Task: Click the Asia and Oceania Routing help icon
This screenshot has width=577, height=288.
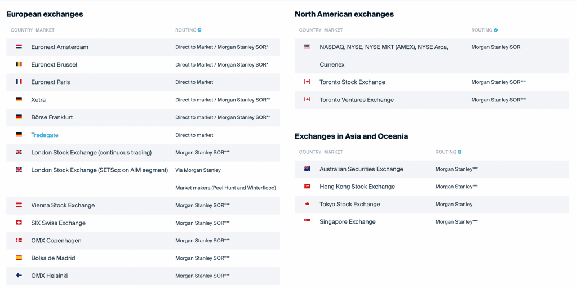Action: tap(460, 152)
